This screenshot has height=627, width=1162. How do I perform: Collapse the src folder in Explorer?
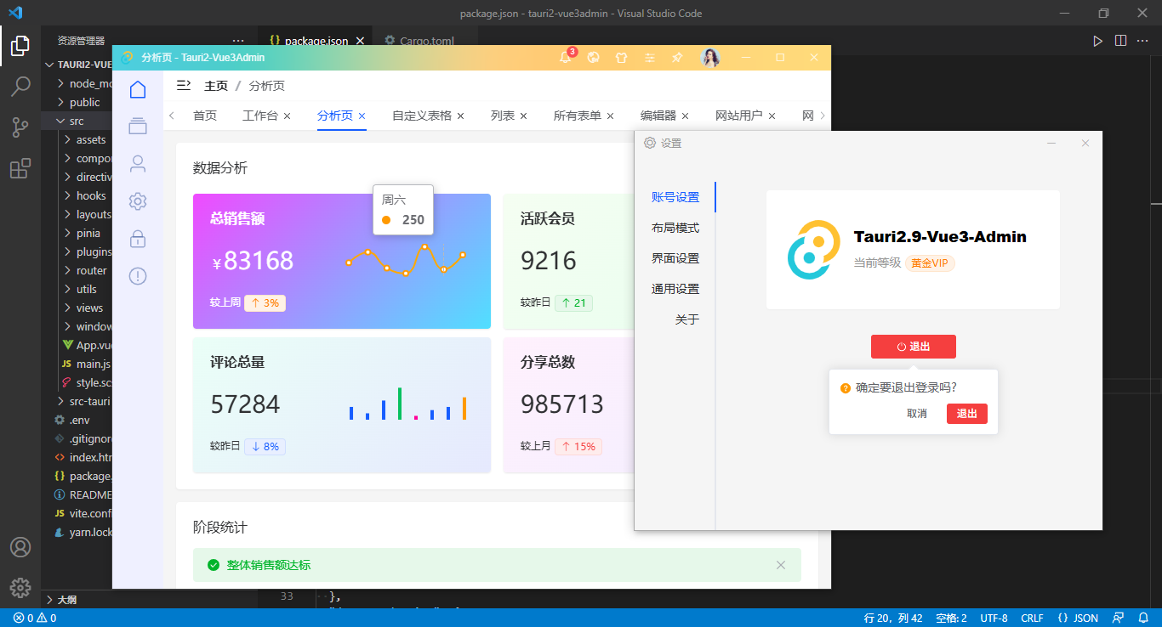(x=77, y=120)
